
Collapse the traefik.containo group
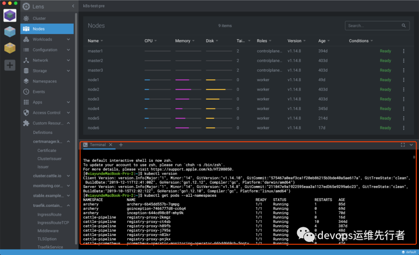pyautogui.click(x=68, y=206)
